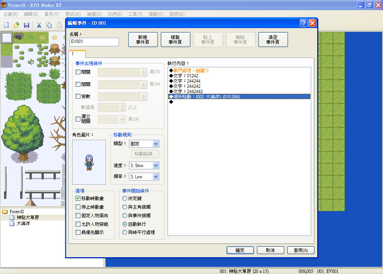
Task: Open the 工具(T) menu
Action: pyautogui.click(x=135, y=14)
